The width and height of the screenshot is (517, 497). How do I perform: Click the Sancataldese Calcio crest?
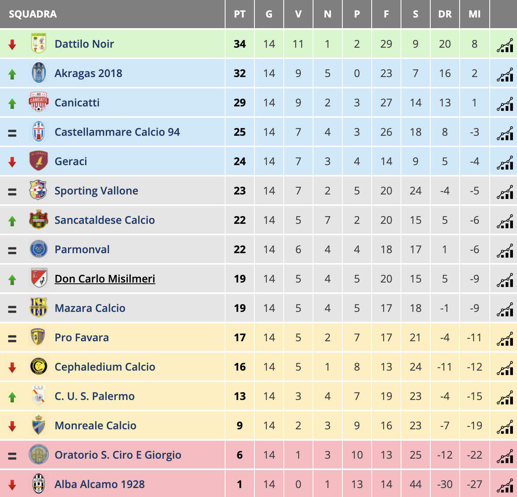(39, 220)
